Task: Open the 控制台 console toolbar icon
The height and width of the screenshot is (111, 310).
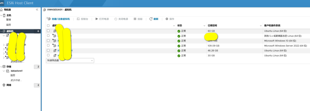Action: 78,19
